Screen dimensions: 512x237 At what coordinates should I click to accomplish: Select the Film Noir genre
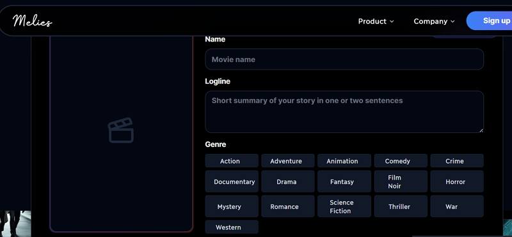point(401,181)
